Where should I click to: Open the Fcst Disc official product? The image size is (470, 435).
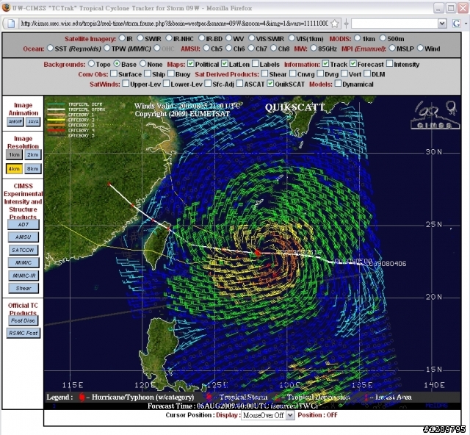pos(23,320)
